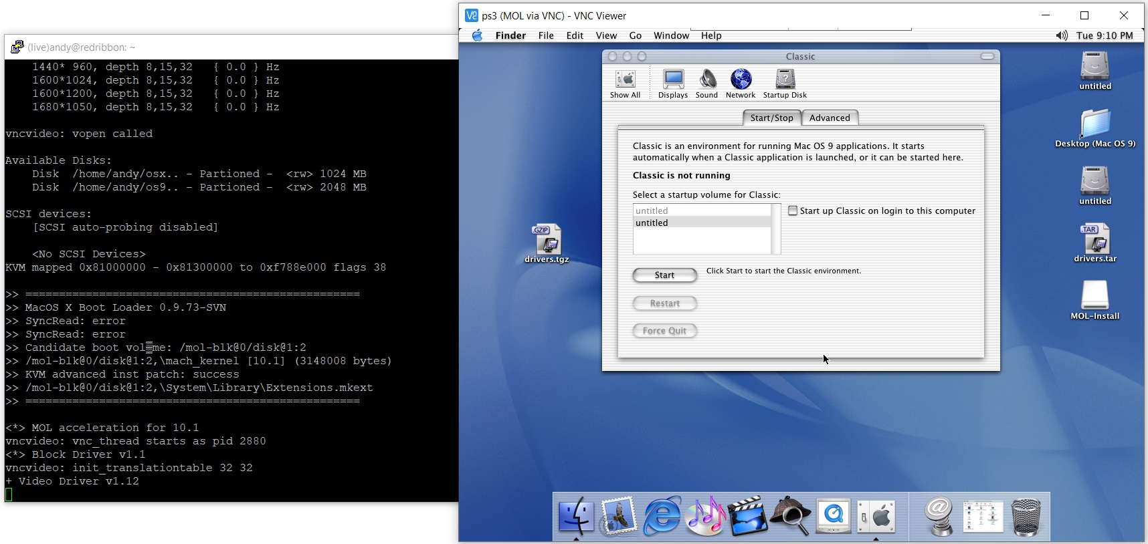Click the VNC Viewer title bar icon

(472, 15)
